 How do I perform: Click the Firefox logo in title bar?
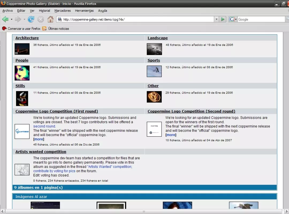[3, 3]
